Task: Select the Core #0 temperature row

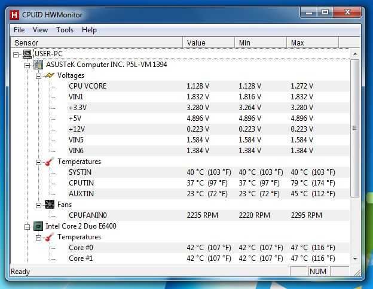Action: coord(208,248)
